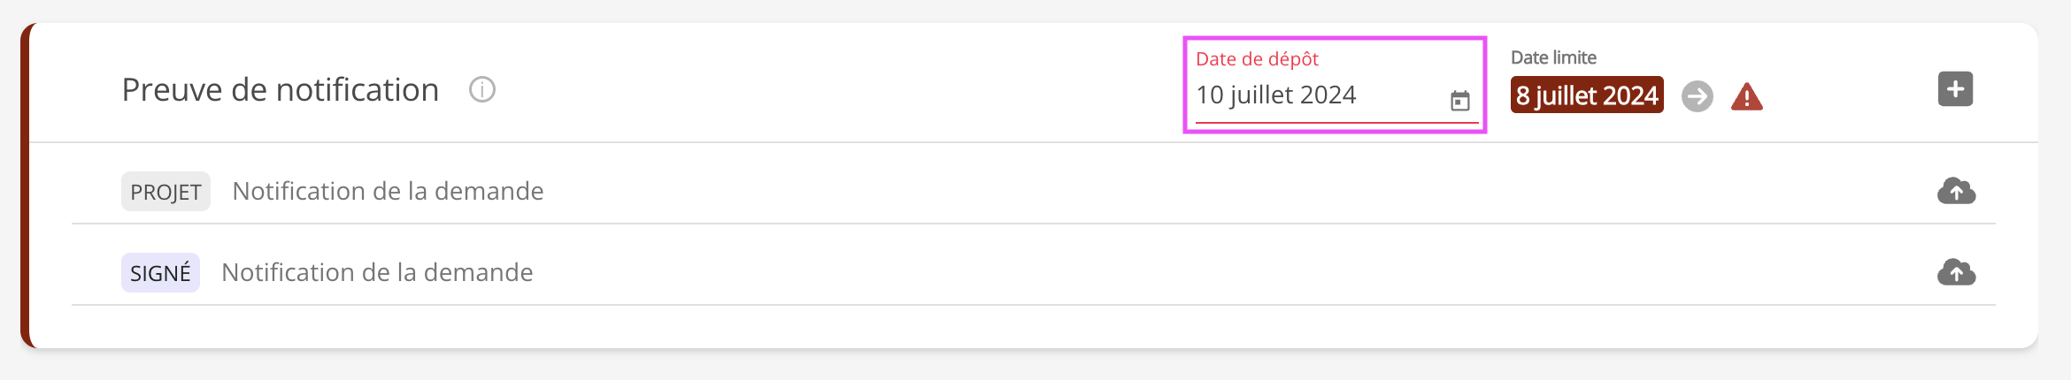Click the blank header space before Date de dépôt

(841, 88)
